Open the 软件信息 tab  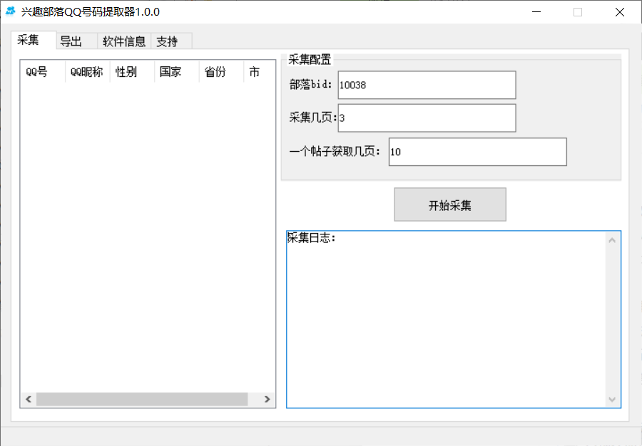click(x=124, y=41)
